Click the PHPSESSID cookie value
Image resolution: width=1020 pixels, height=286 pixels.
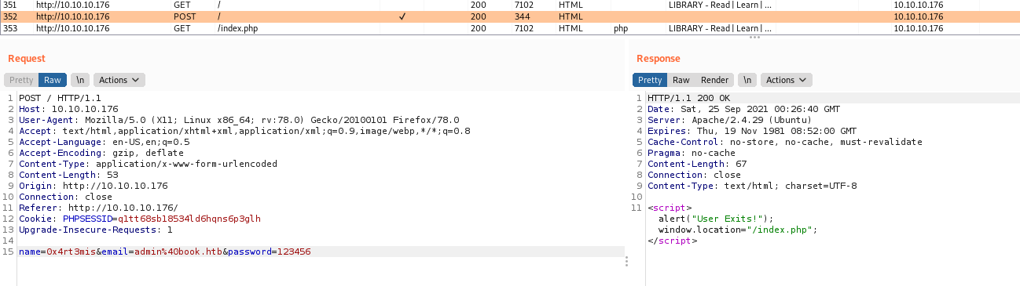189,219
